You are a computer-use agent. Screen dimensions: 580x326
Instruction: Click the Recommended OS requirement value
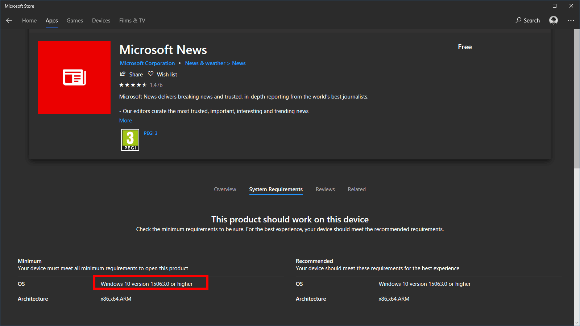pos(424,284)
